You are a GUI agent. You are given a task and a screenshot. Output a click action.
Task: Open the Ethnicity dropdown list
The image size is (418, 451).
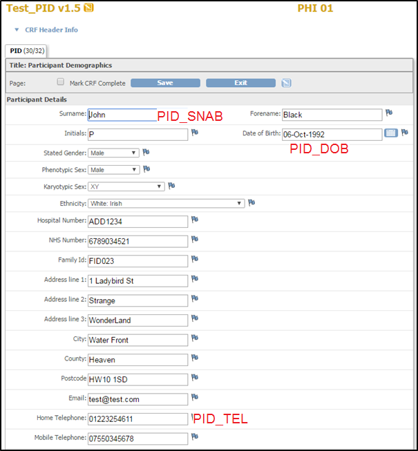(x=167, y=203)
